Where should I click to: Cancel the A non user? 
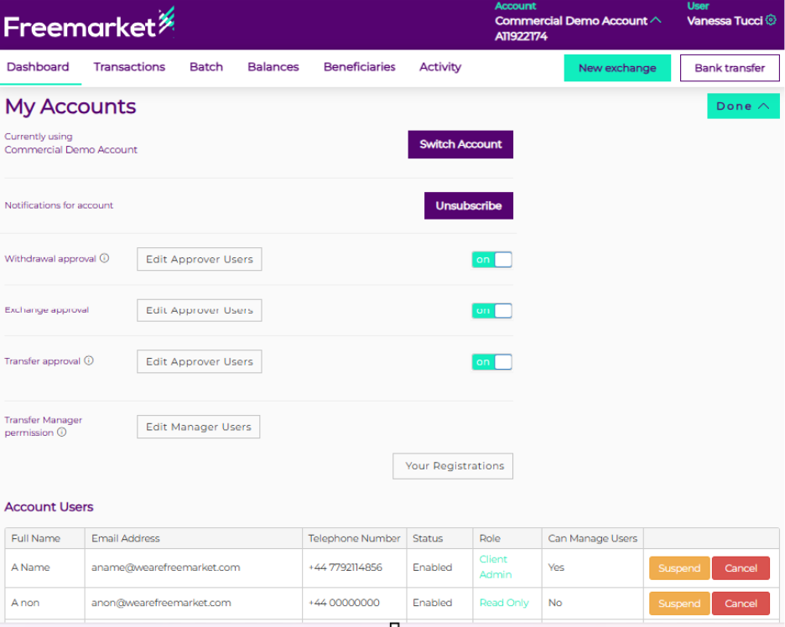[741, 604]
